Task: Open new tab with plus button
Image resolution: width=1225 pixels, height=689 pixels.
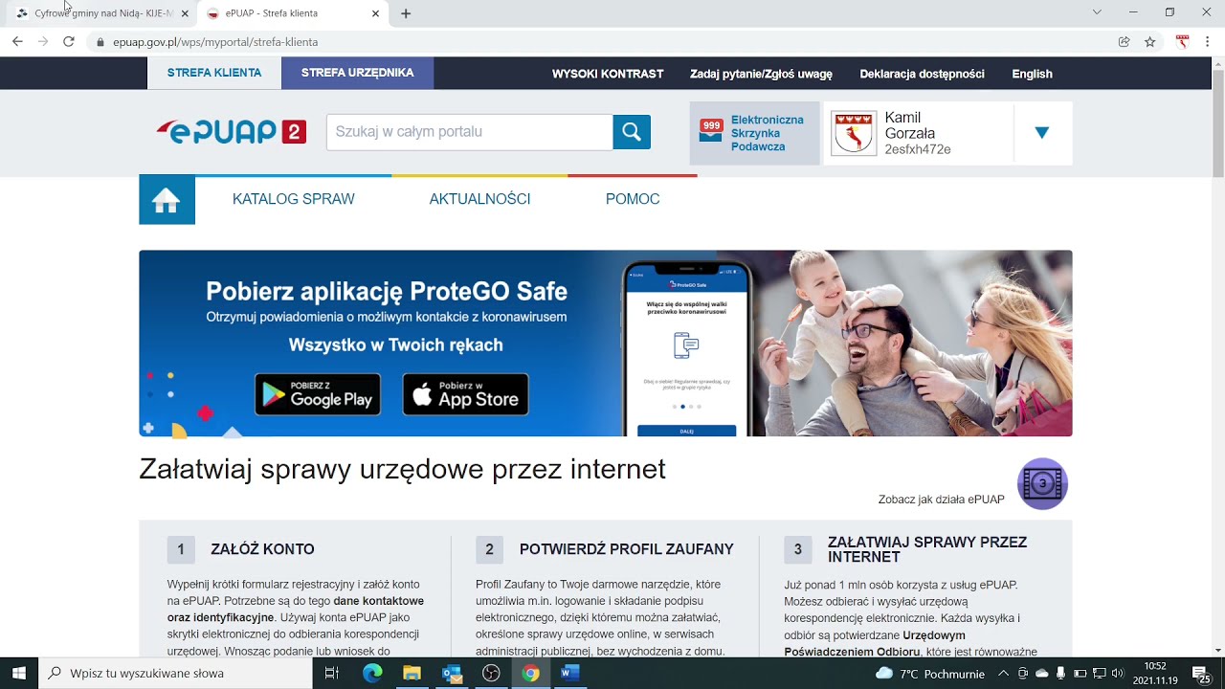Action: (x=406, y=13)
